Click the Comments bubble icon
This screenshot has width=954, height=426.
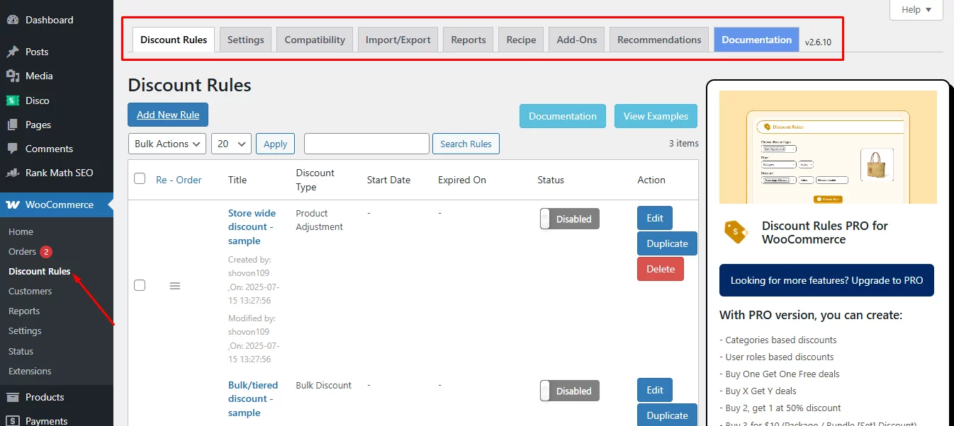[x=13, y=149]
